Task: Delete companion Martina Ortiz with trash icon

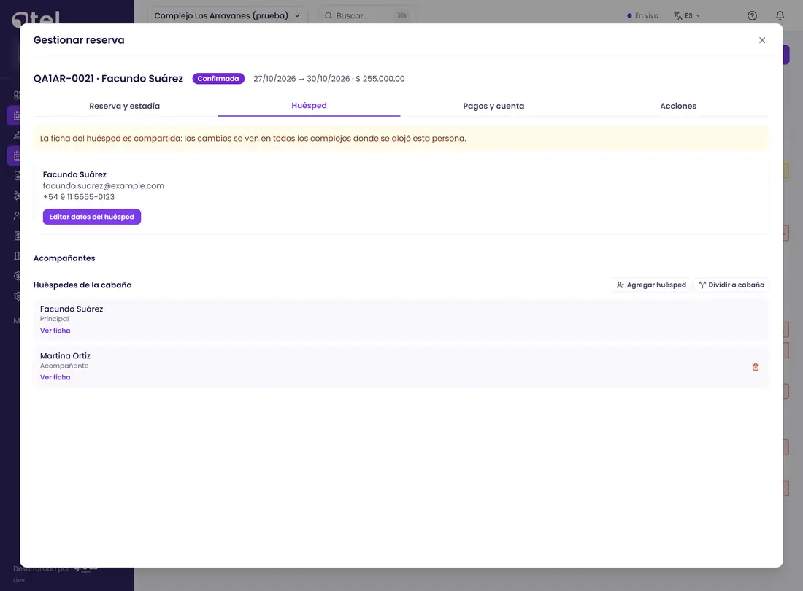Action: [x=755, y=367]
